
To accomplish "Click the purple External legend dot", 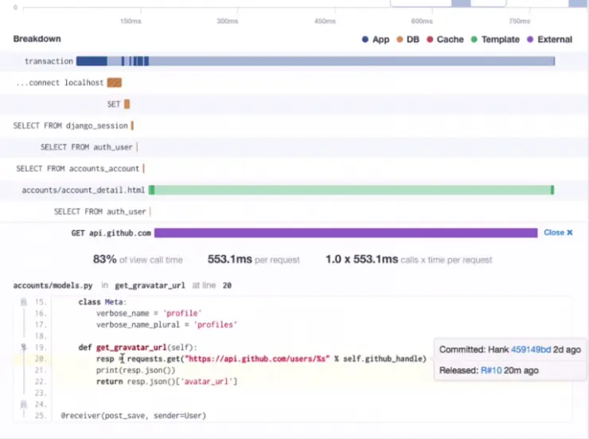I will 530,40.
